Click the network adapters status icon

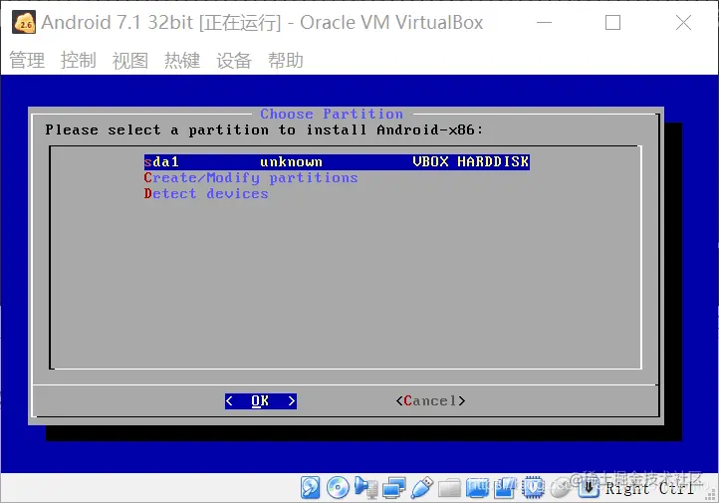394,487
